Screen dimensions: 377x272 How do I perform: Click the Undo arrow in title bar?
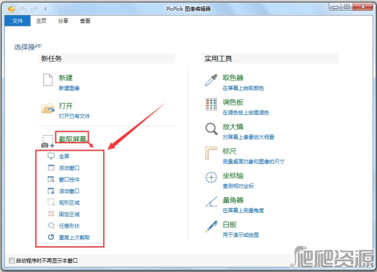pyautogui.click(x=24, y=9)
